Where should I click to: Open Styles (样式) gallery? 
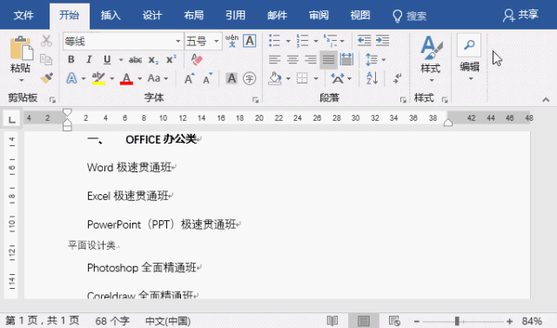431,57
